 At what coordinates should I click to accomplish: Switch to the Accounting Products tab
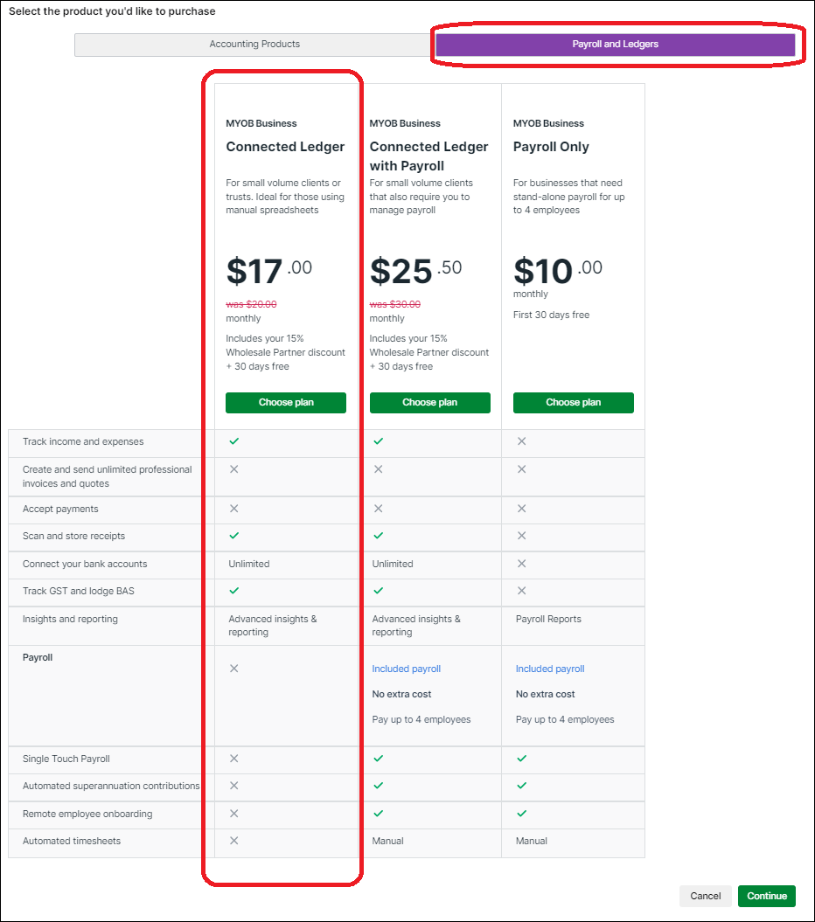tap(254, 45)
